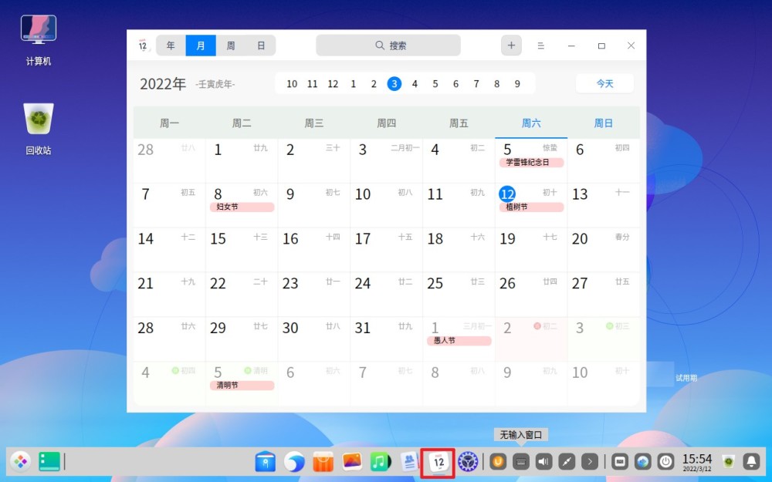The image size is (772, 482).
Task: Click the keyboard input method tray icon
Action: 521,461
